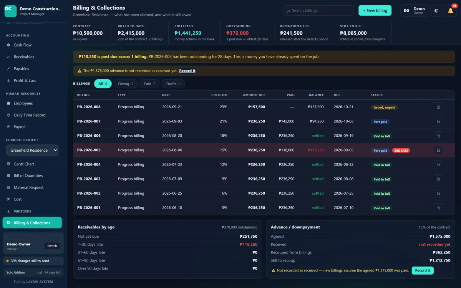Select the Drafts filter tab
This screenshot has height=288, width=461.
[173, 84]
